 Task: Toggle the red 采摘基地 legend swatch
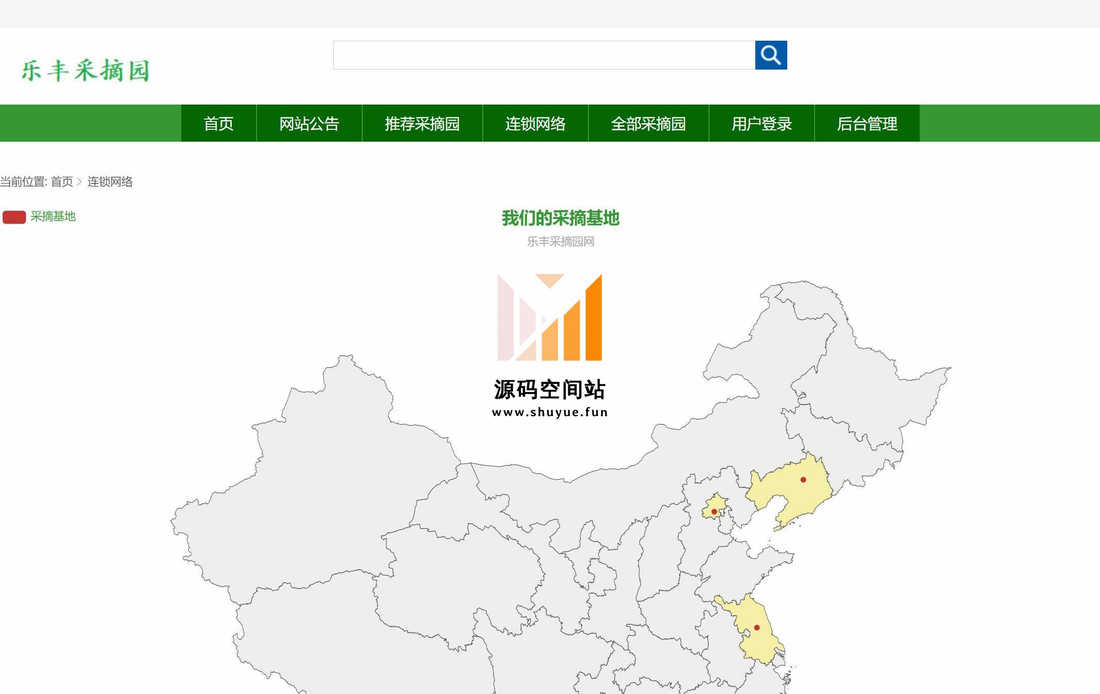(x=14, y=217)
